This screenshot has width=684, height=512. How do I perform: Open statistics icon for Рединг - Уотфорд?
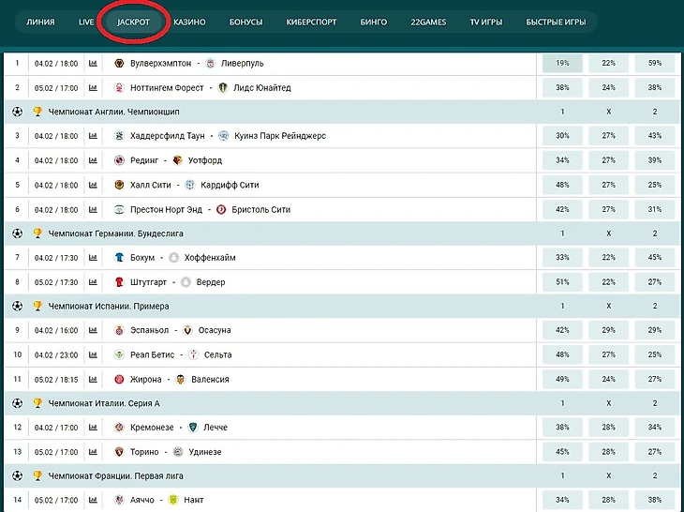point(93,160)
